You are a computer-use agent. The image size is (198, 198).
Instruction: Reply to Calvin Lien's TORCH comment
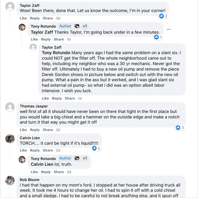coord(35,150)
